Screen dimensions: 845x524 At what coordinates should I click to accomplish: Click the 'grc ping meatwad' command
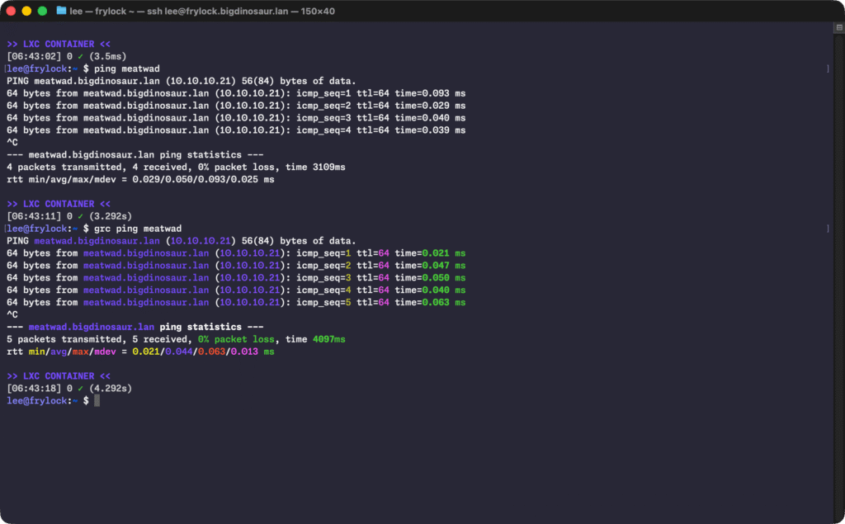138,229
